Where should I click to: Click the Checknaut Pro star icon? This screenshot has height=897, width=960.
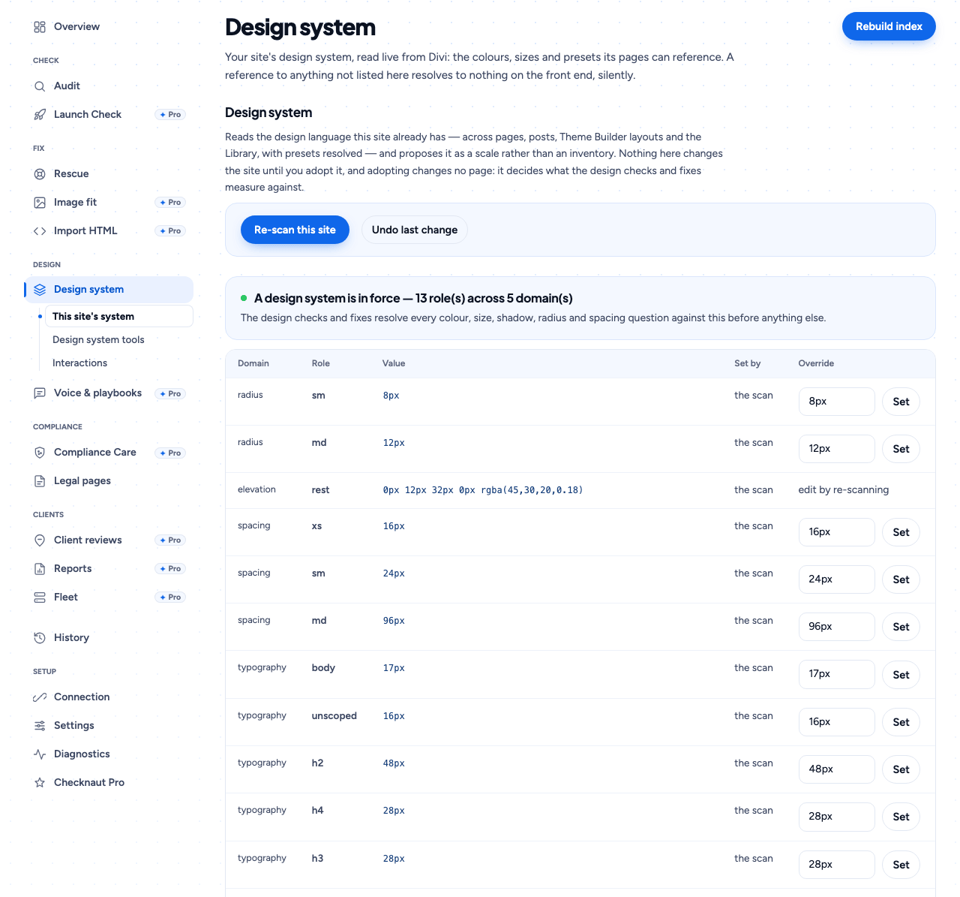[40, 783]
